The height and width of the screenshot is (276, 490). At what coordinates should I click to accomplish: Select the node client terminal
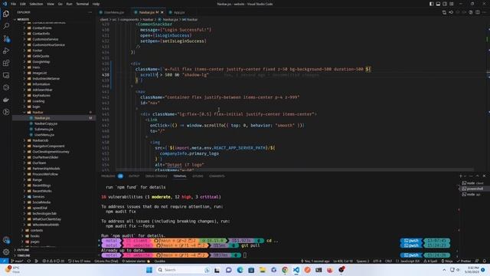point(473,183)
